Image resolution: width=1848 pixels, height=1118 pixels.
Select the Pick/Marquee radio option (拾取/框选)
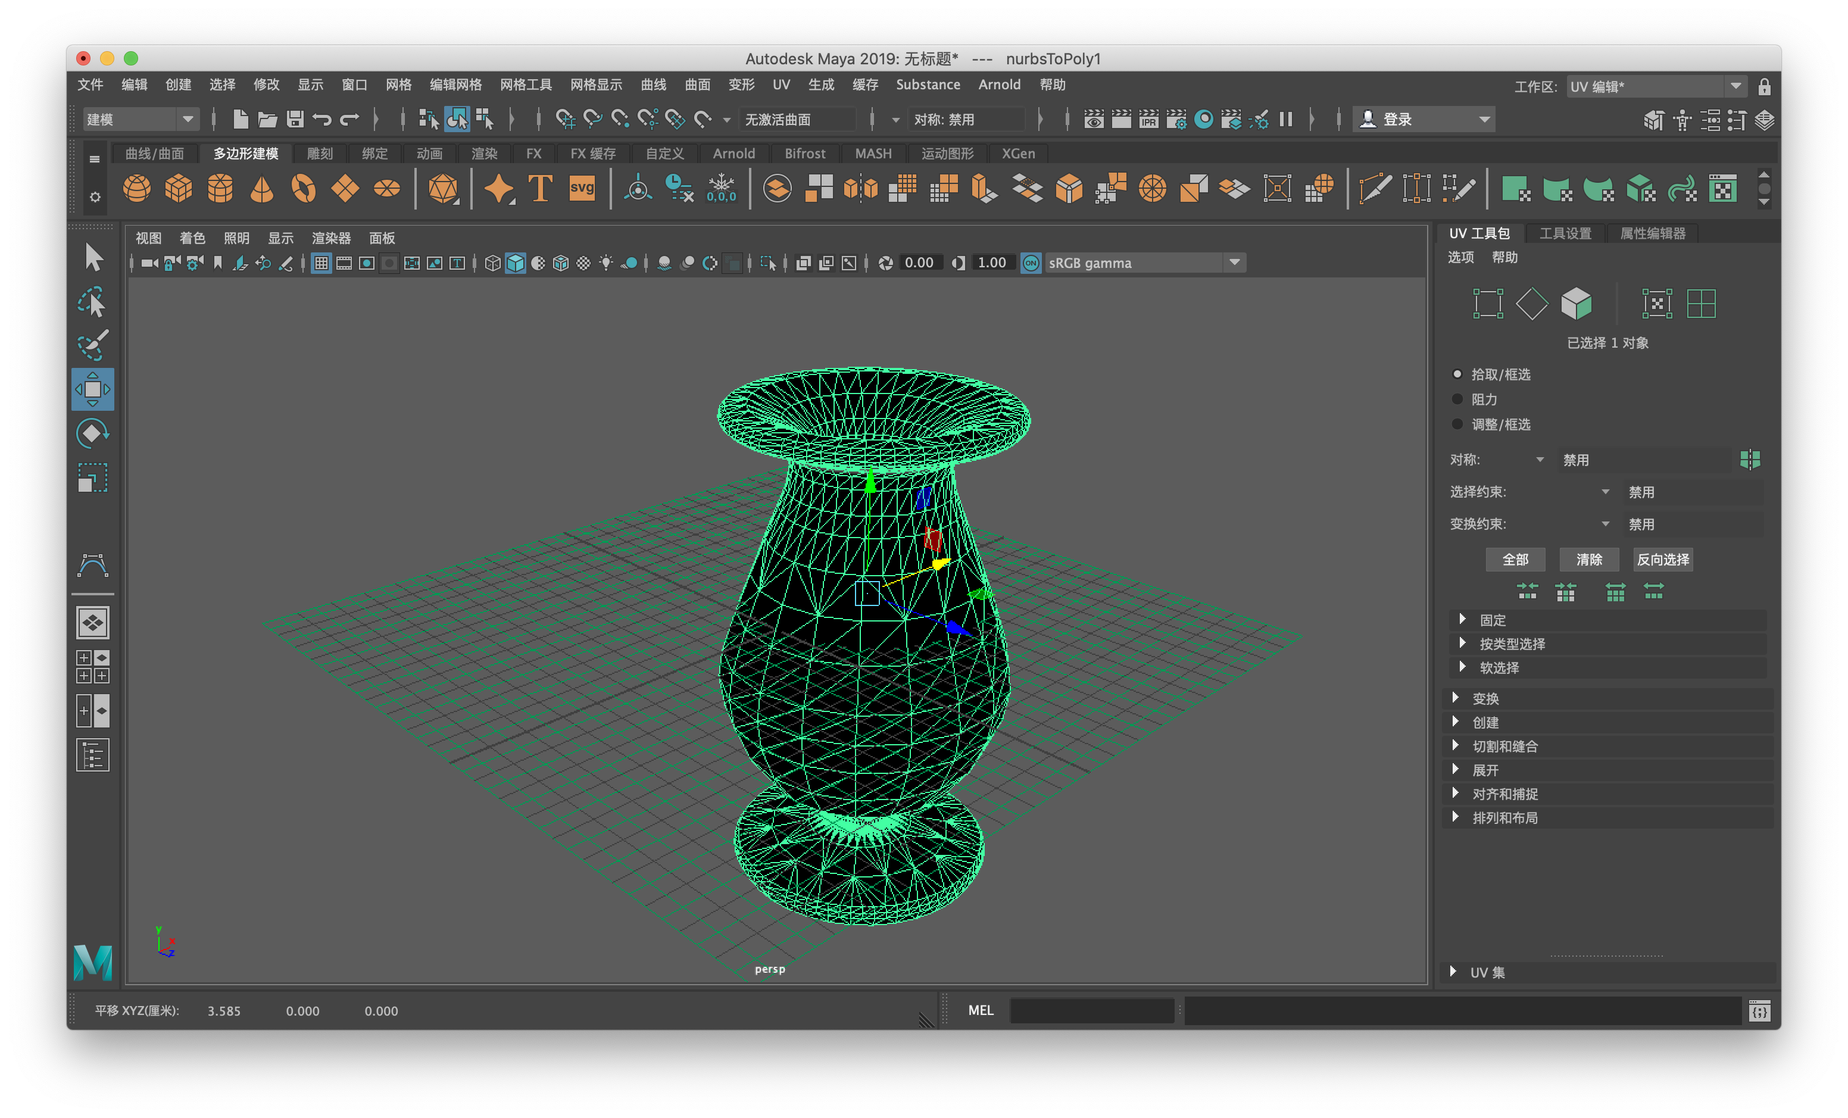coord(1457,374)
